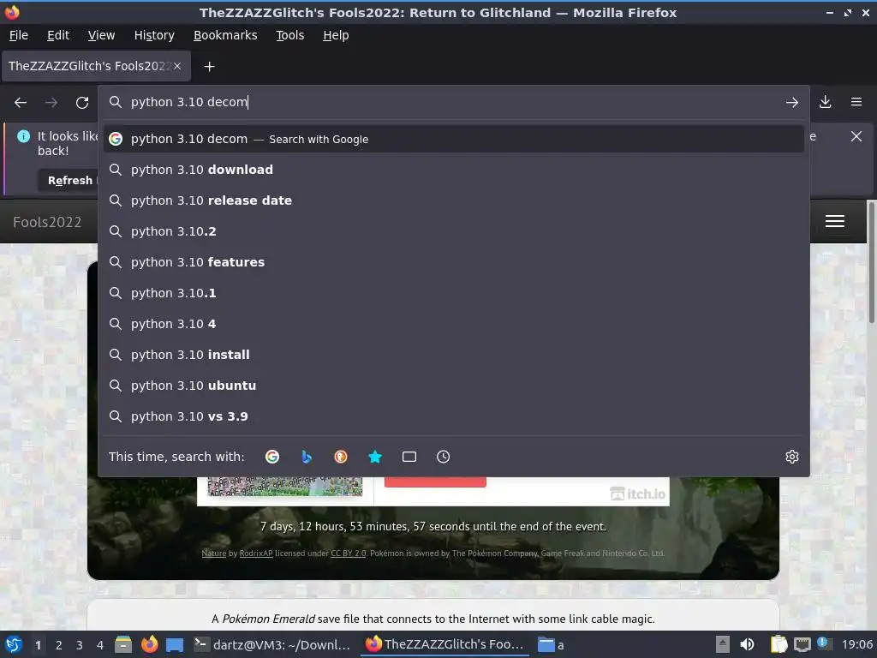Open the File menu
This screenshot has height=658, width=877.
point(19,35)
